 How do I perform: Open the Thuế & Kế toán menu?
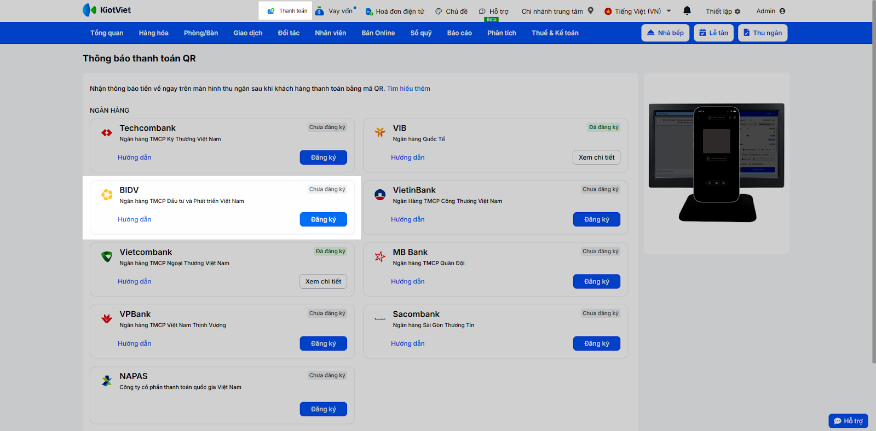coord(555,33)
